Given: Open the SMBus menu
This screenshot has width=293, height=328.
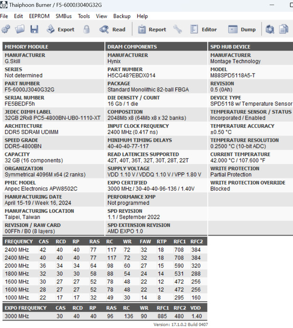Looking at the screenshot, I should (x=63, y=16).
